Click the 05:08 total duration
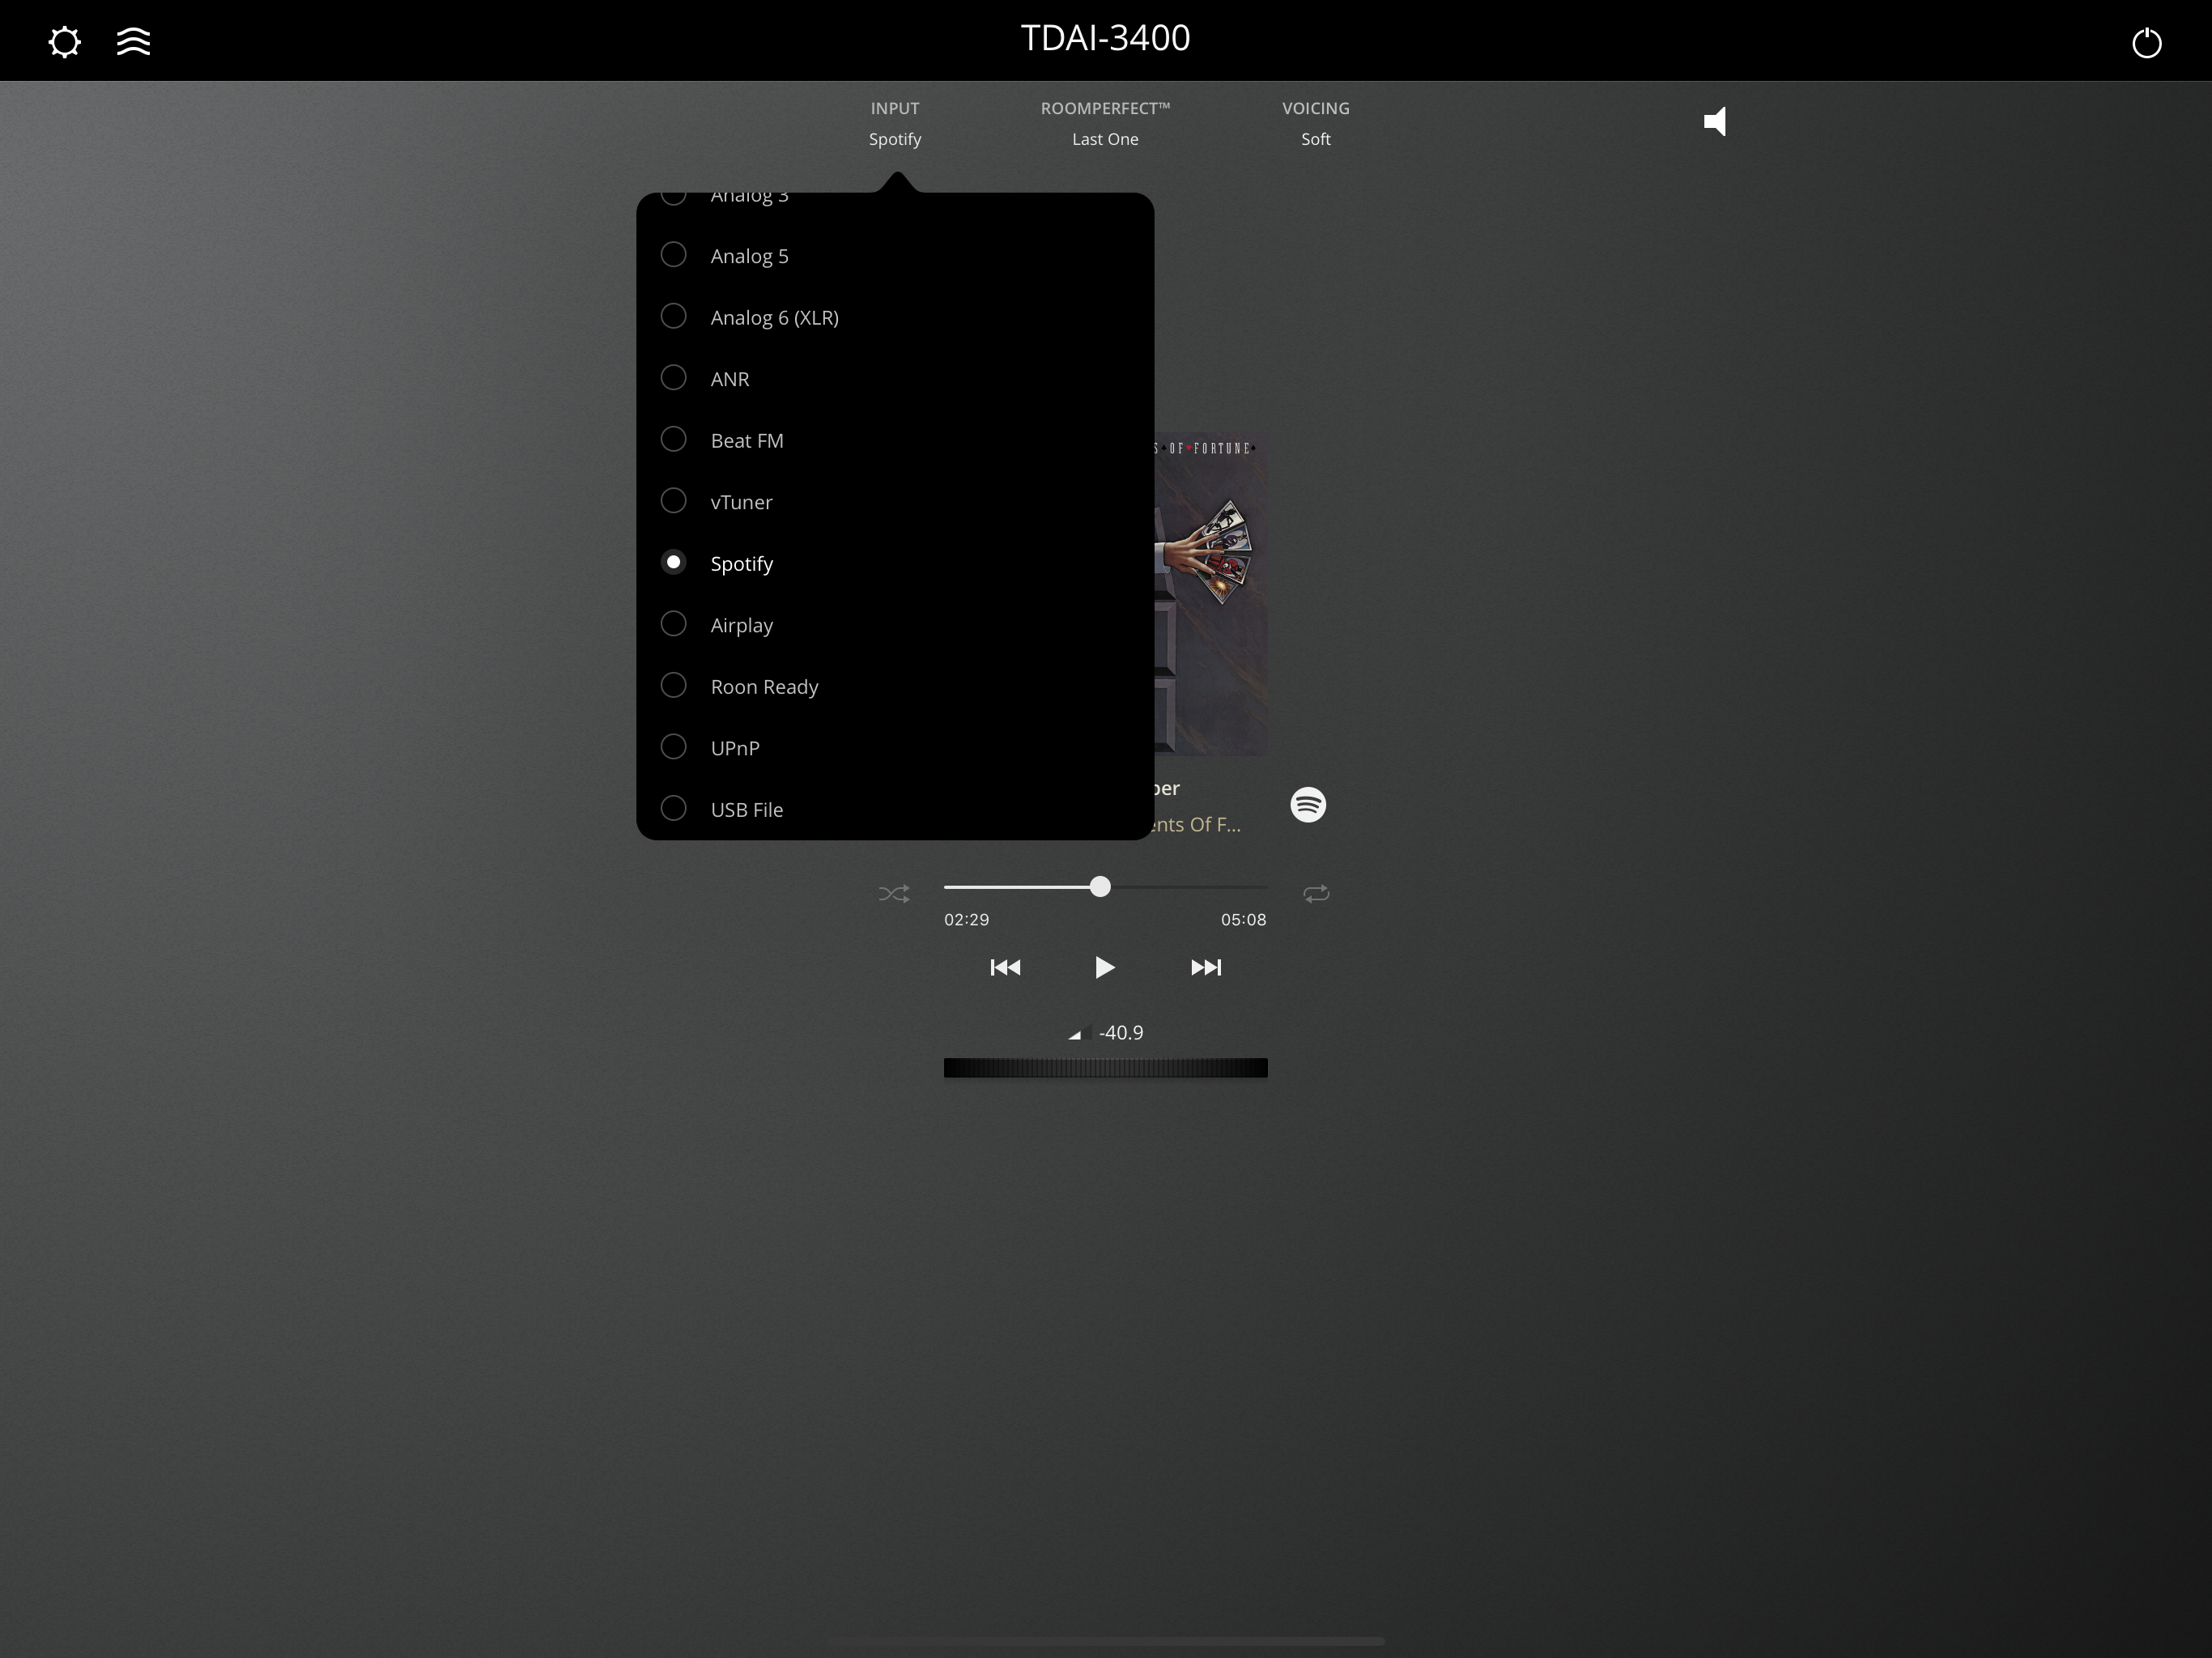Viewport: 2212px width, 1658px height. pos(1243,920)
